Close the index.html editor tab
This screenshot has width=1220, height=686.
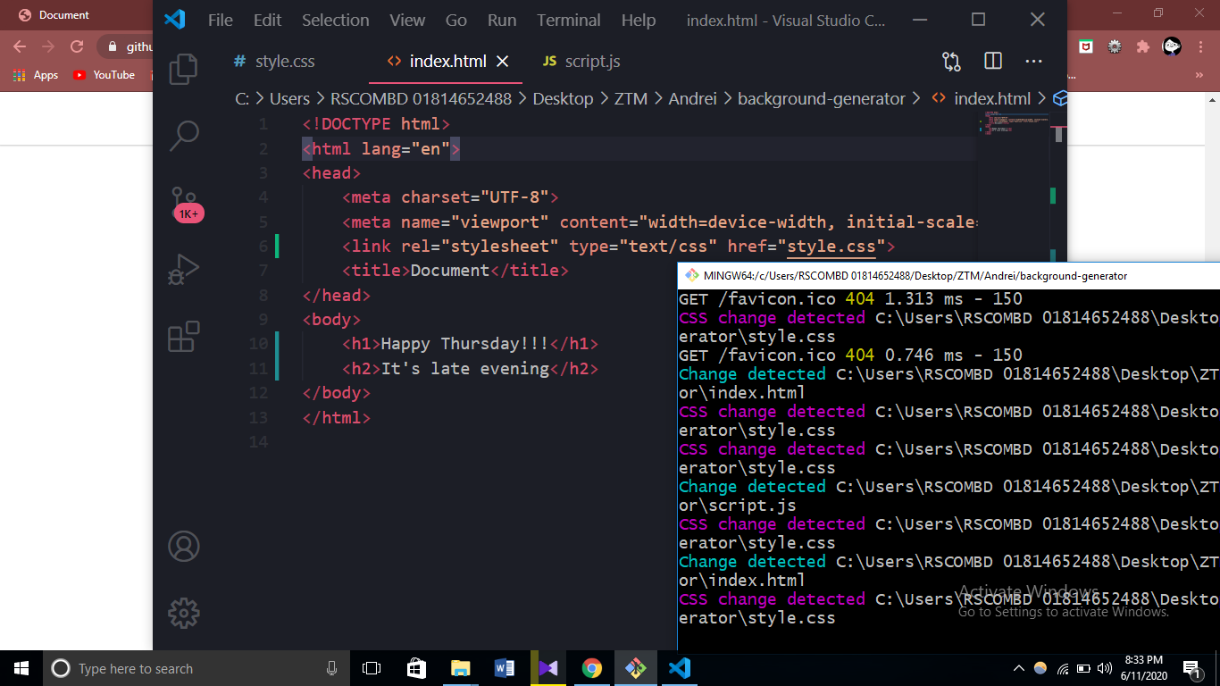(x=502, y=61)
